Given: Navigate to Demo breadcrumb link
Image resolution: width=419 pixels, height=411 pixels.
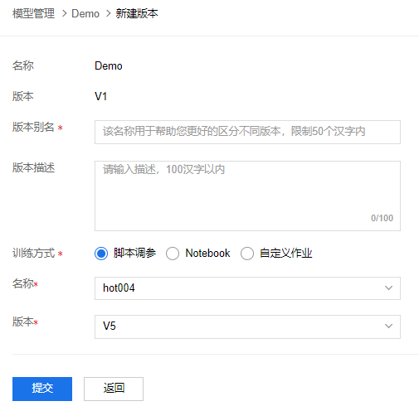Looking at the screenshot, I should pos(85,13).
